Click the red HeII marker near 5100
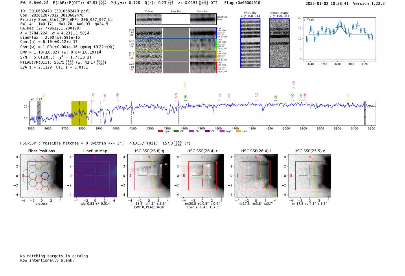The image size is (405, 276). coord(305,97)
